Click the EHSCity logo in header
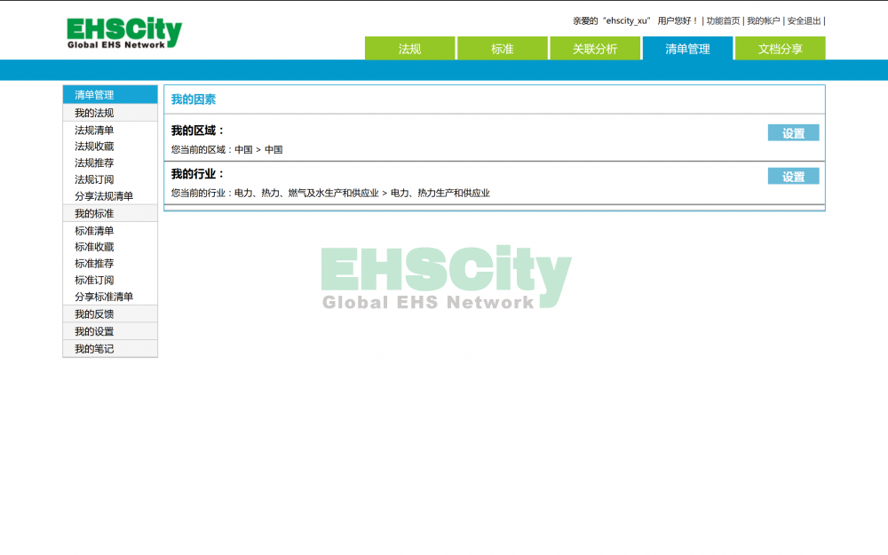The height and width of the screenshot is (555, 888). [x=124, y=33]
